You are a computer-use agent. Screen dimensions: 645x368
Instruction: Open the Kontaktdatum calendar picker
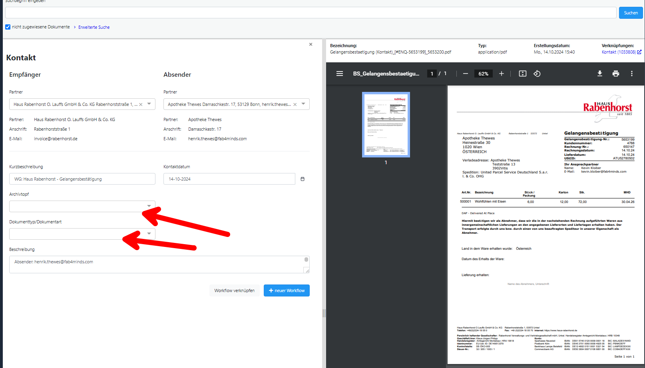tap(303, 179)
